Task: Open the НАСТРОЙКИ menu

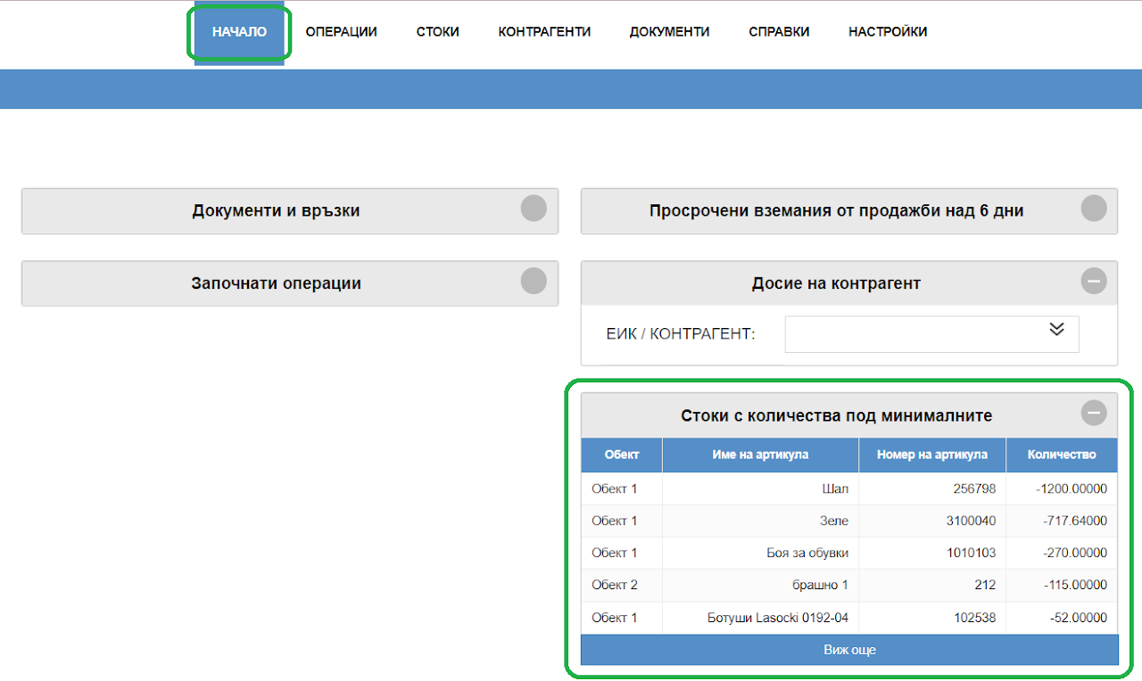Action: point(888,32)
